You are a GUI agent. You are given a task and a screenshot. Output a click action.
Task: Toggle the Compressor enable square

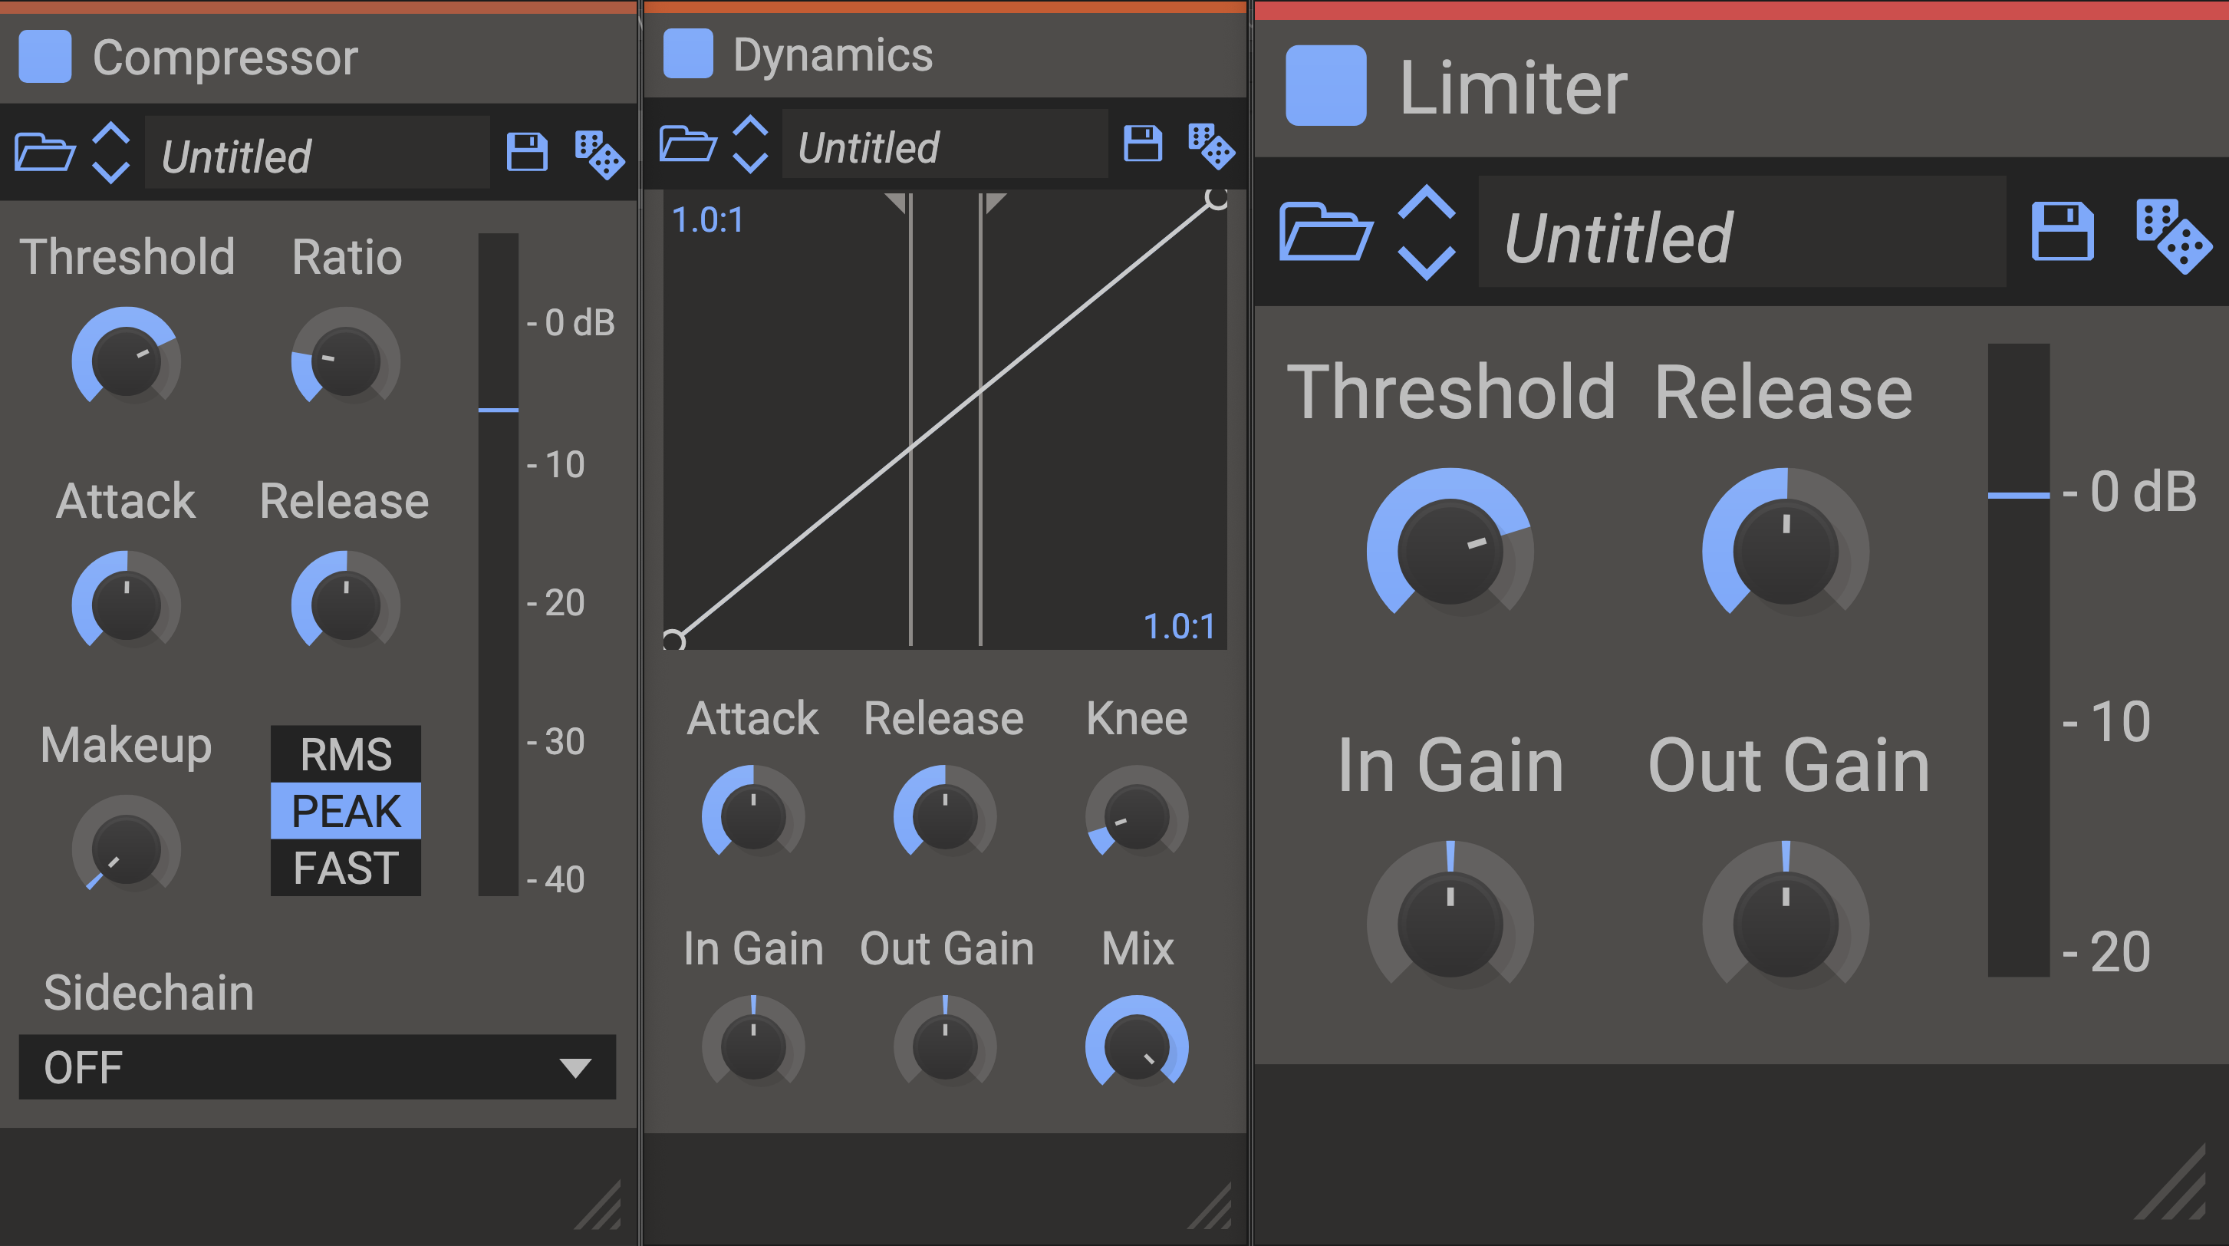[x=45, y=57]
